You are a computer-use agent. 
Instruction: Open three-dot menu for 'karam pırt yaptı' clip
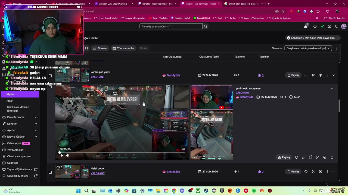tap(327, 75)
